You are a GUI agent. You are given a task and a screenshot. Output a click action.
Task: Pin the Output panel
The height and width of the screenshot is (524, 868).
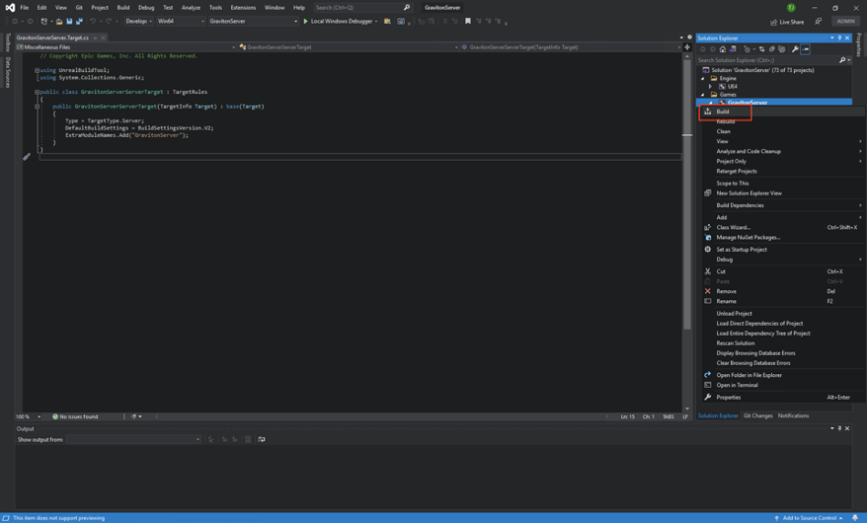839,429
